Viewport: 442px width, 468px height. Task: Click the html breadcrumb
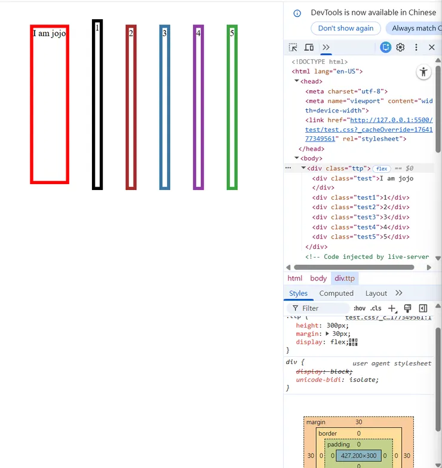click(x=294, y=278)
